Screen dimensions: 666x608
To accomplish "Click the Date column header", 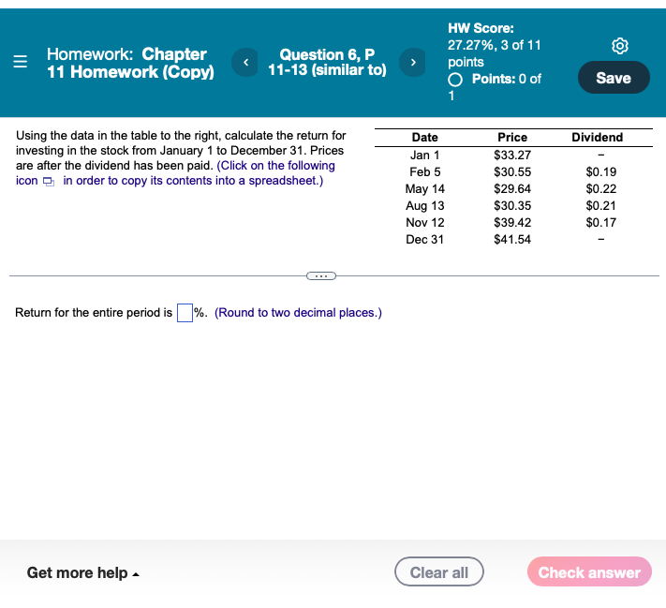I will pyautogui.click(x=424, y=137).
